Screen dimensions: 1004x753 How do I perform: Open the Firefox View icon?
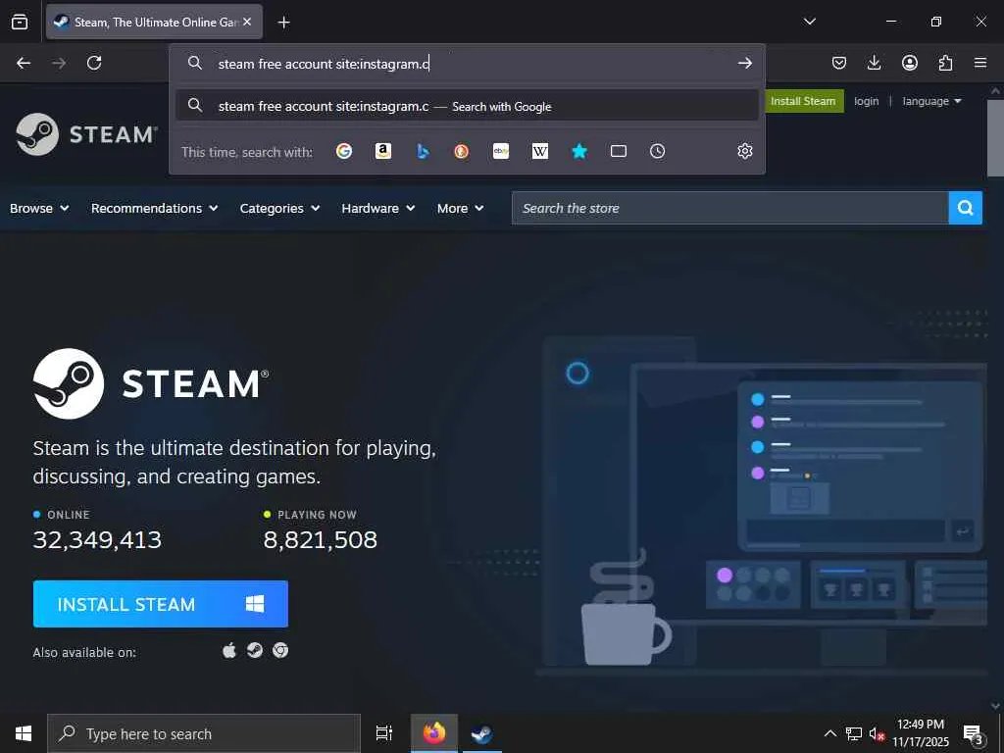click(20, 22)
